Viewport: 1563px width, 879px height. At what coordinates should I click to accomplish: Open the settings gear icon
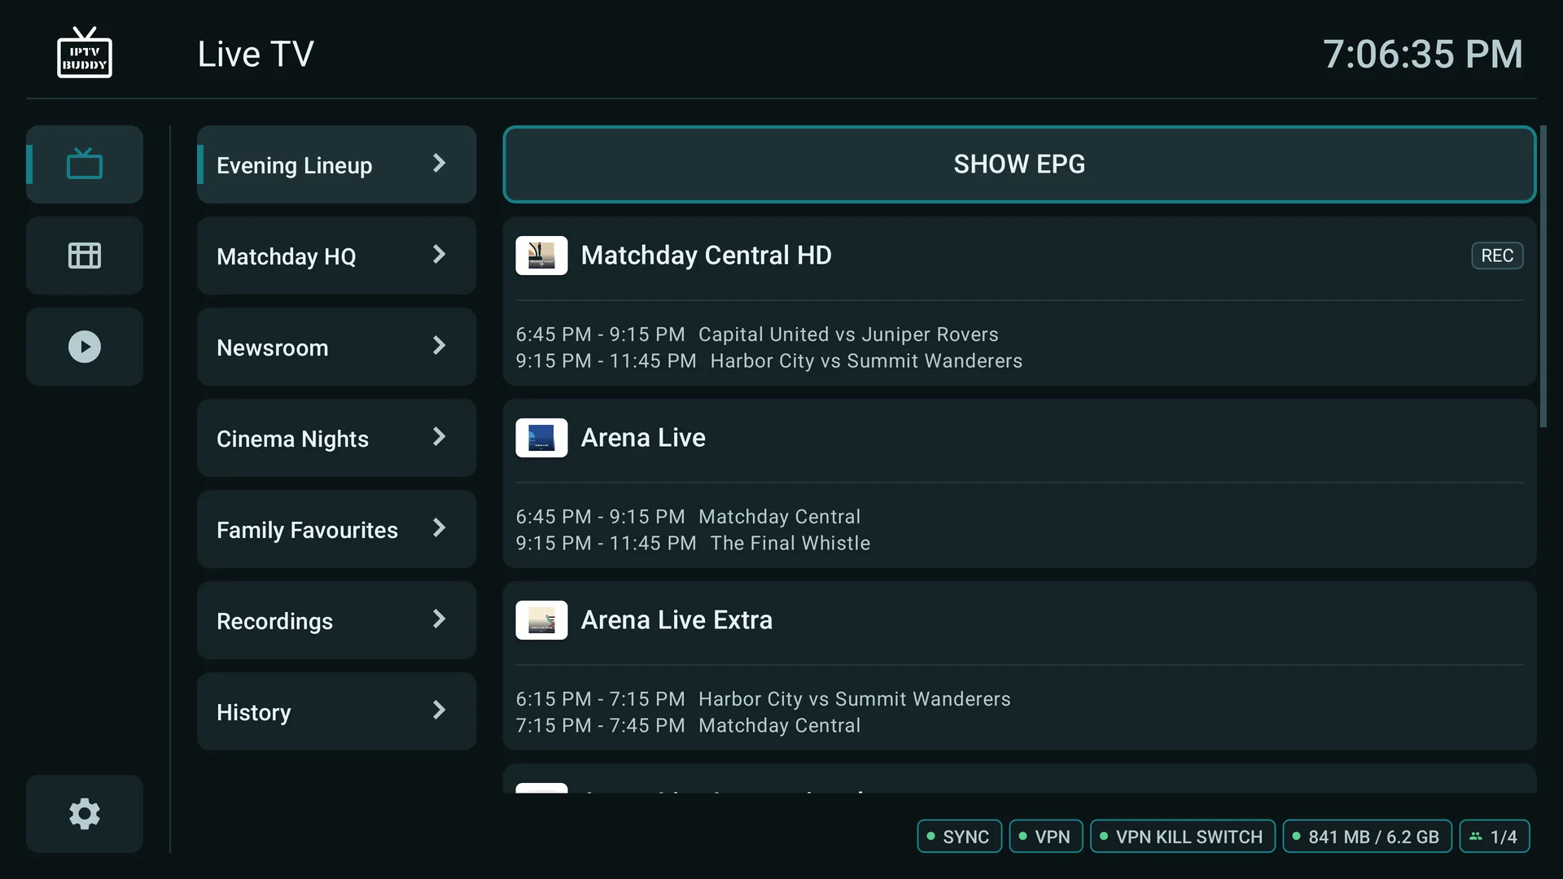pyautogui.click(x=85, y=814)
